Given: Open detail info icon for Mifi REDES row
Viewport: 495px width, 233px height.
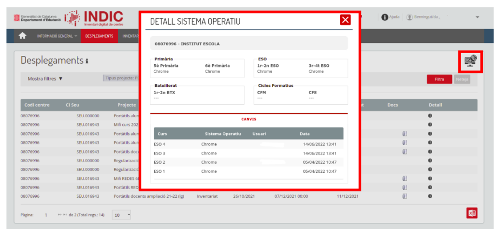Looking at the screenshot, I should [x=429, y=178].
